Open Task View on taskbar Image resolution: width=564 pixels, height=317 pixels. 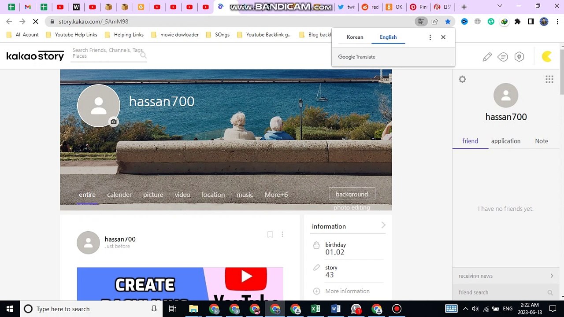[172, 309]
